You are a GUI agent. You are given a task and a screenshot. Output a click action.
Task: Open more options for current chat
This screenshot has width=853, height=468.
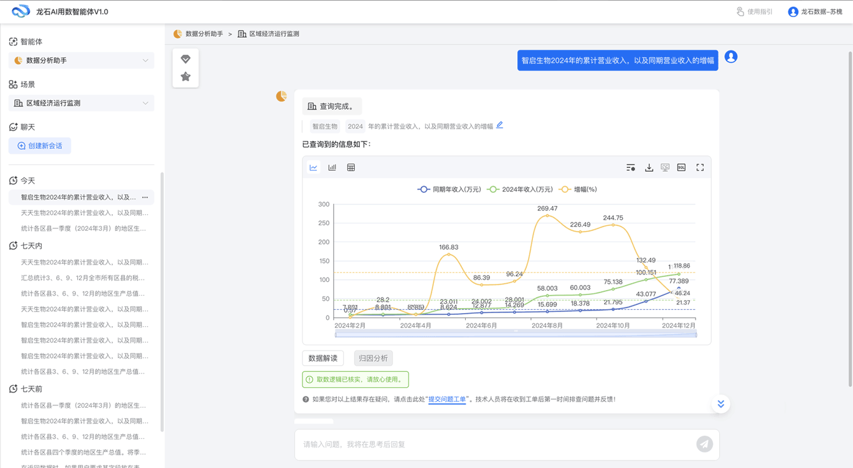coord(145,197)
